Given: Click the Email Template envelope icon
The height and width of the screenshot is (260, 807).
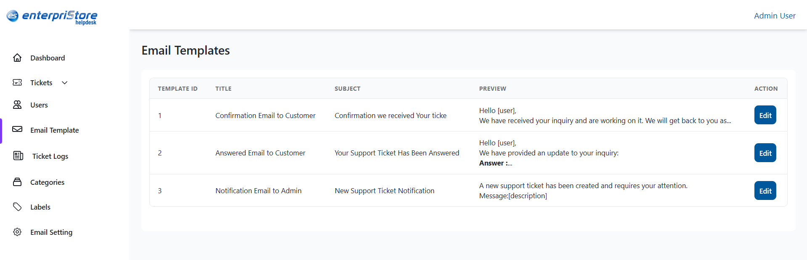Looking at the screenshot, I should [x=17, y=129].
